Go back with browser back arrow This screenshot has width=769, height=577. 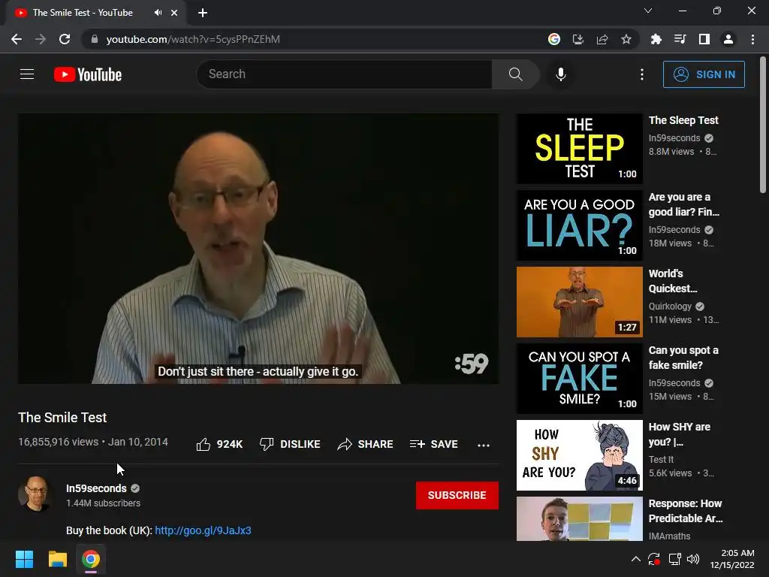coord(17,39)
